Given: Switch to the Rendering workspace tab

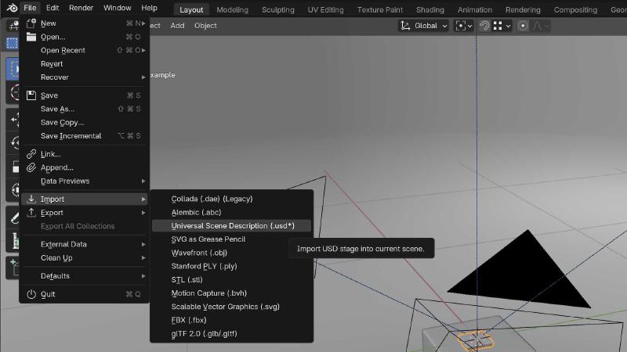Looking at the screenshot, I should pyautogui.click(x=523, y=9).
